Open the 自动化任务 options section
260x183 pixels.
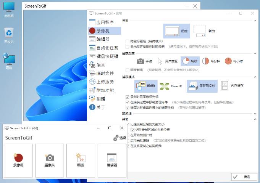(105, 48)
